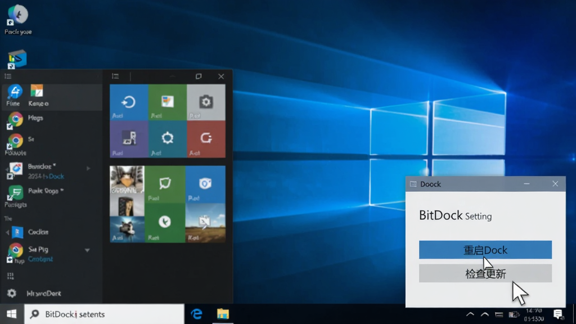Open the Windows Start button
576x324 pixels.
[x=11, y=314]
